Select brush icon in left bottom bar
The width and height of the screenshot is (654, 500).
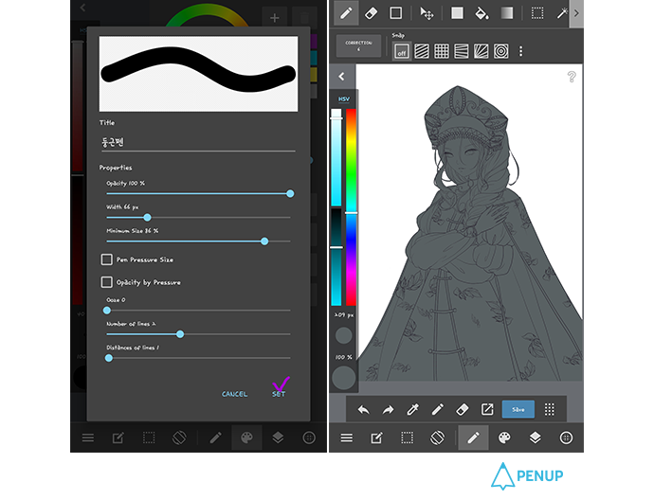pos(216,437)
